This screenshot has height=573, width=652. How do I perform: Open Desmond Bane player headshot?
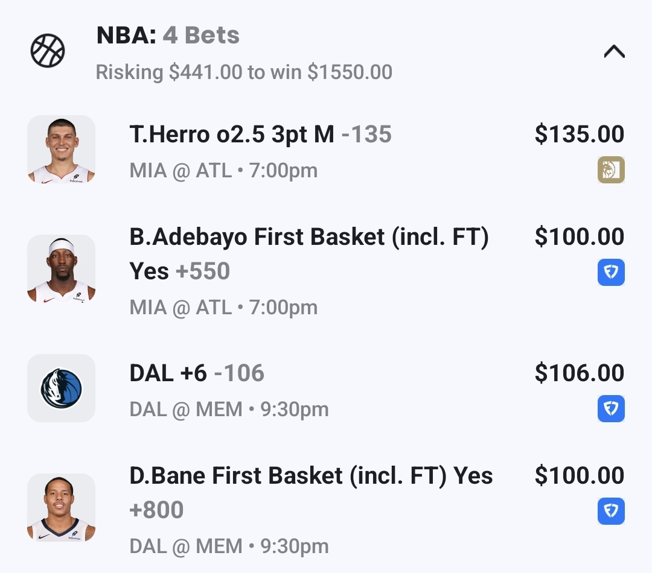61,507
